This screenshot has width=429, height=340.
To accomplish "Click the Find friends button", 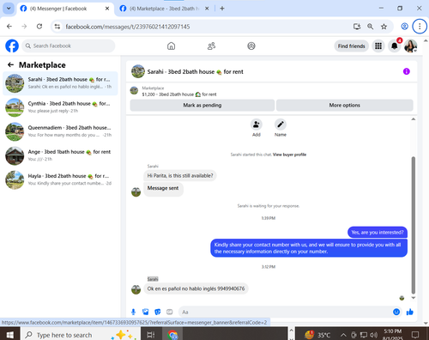I will 351,46.
